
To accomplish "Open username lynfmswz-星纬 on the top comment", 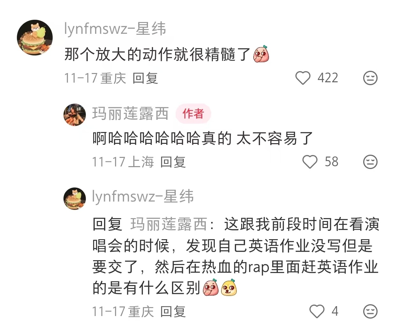I will 115,29.
